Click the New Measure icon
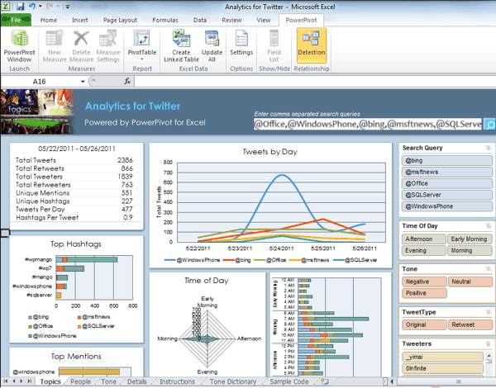 pos(55,45)
